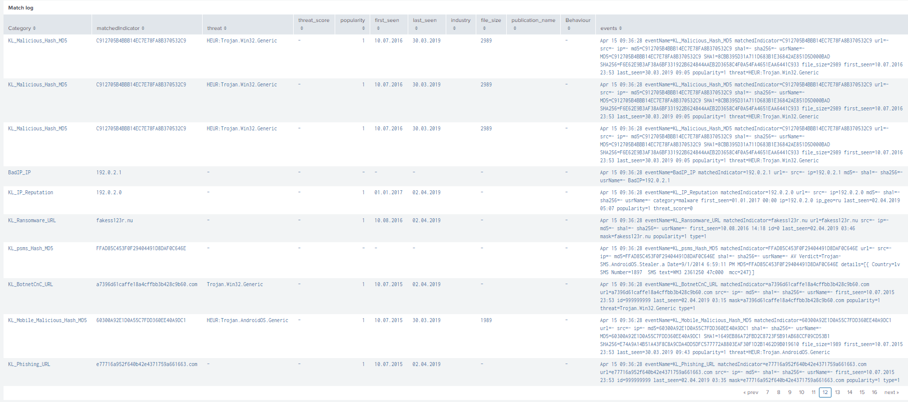
Task: Sort the industry column using its arrows
Action: click(x=454, y=28)
